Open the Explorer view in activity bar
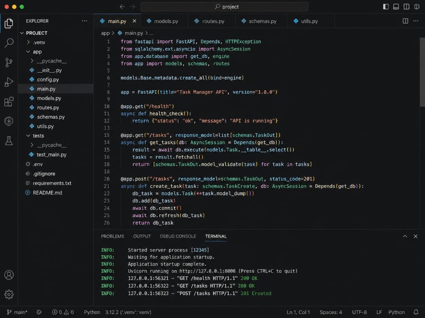Image resolution: width=425 pixels, height=318 pixels. (x=9, y=24)
